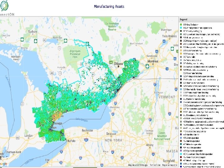Click the Rochester map label
The image size is (224, 168).
87,130
